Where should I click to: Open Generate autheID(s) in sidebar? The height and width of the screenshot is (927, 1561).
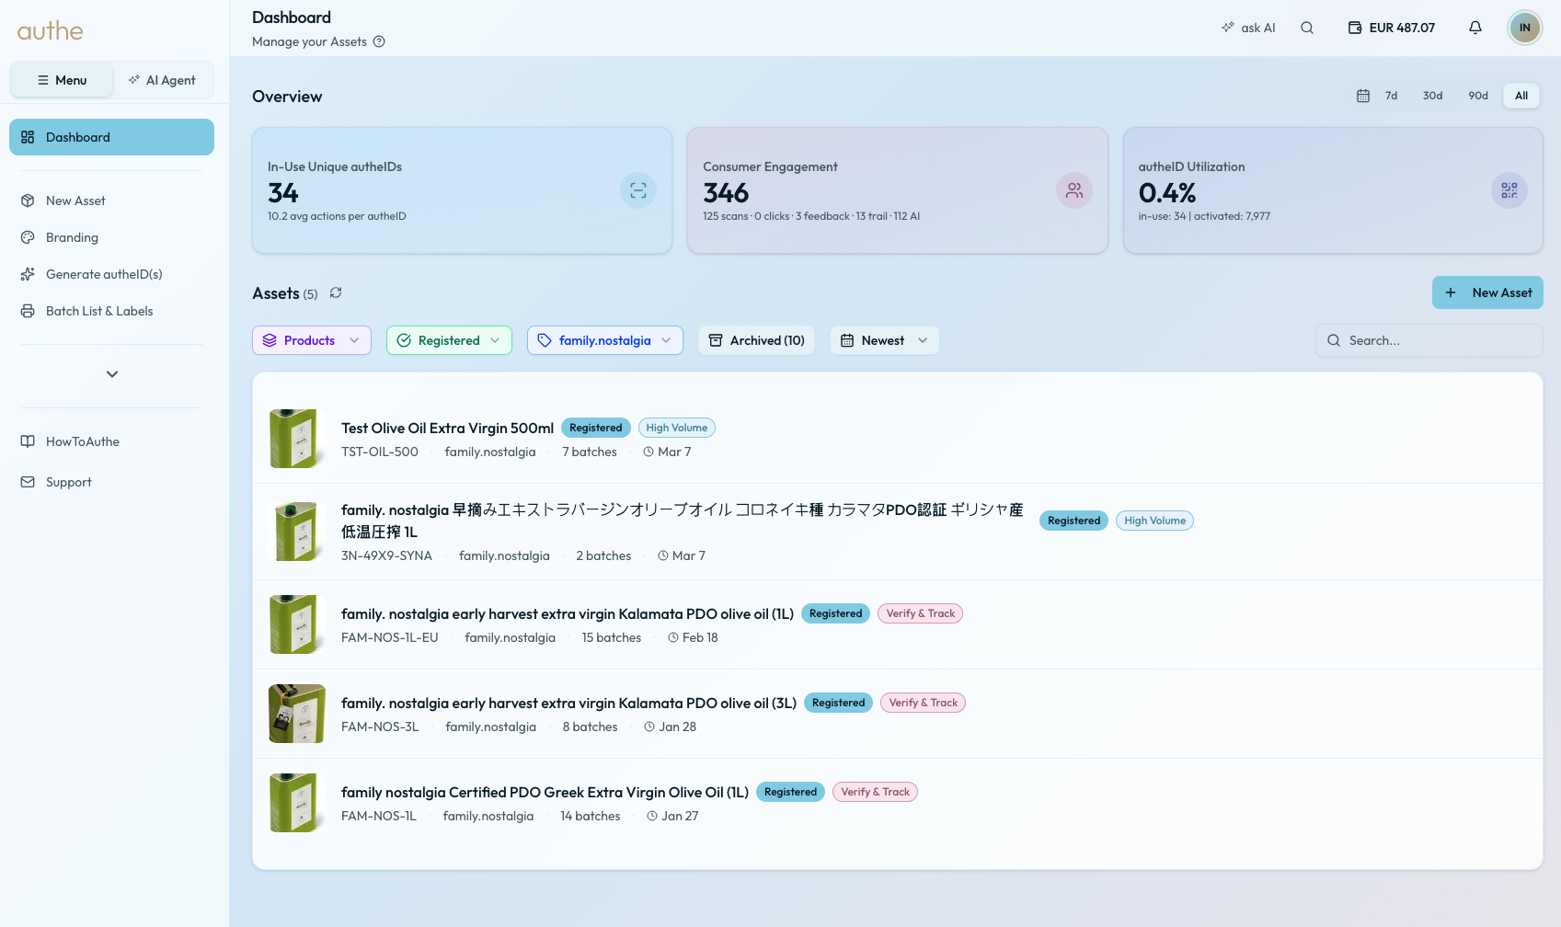111,274
